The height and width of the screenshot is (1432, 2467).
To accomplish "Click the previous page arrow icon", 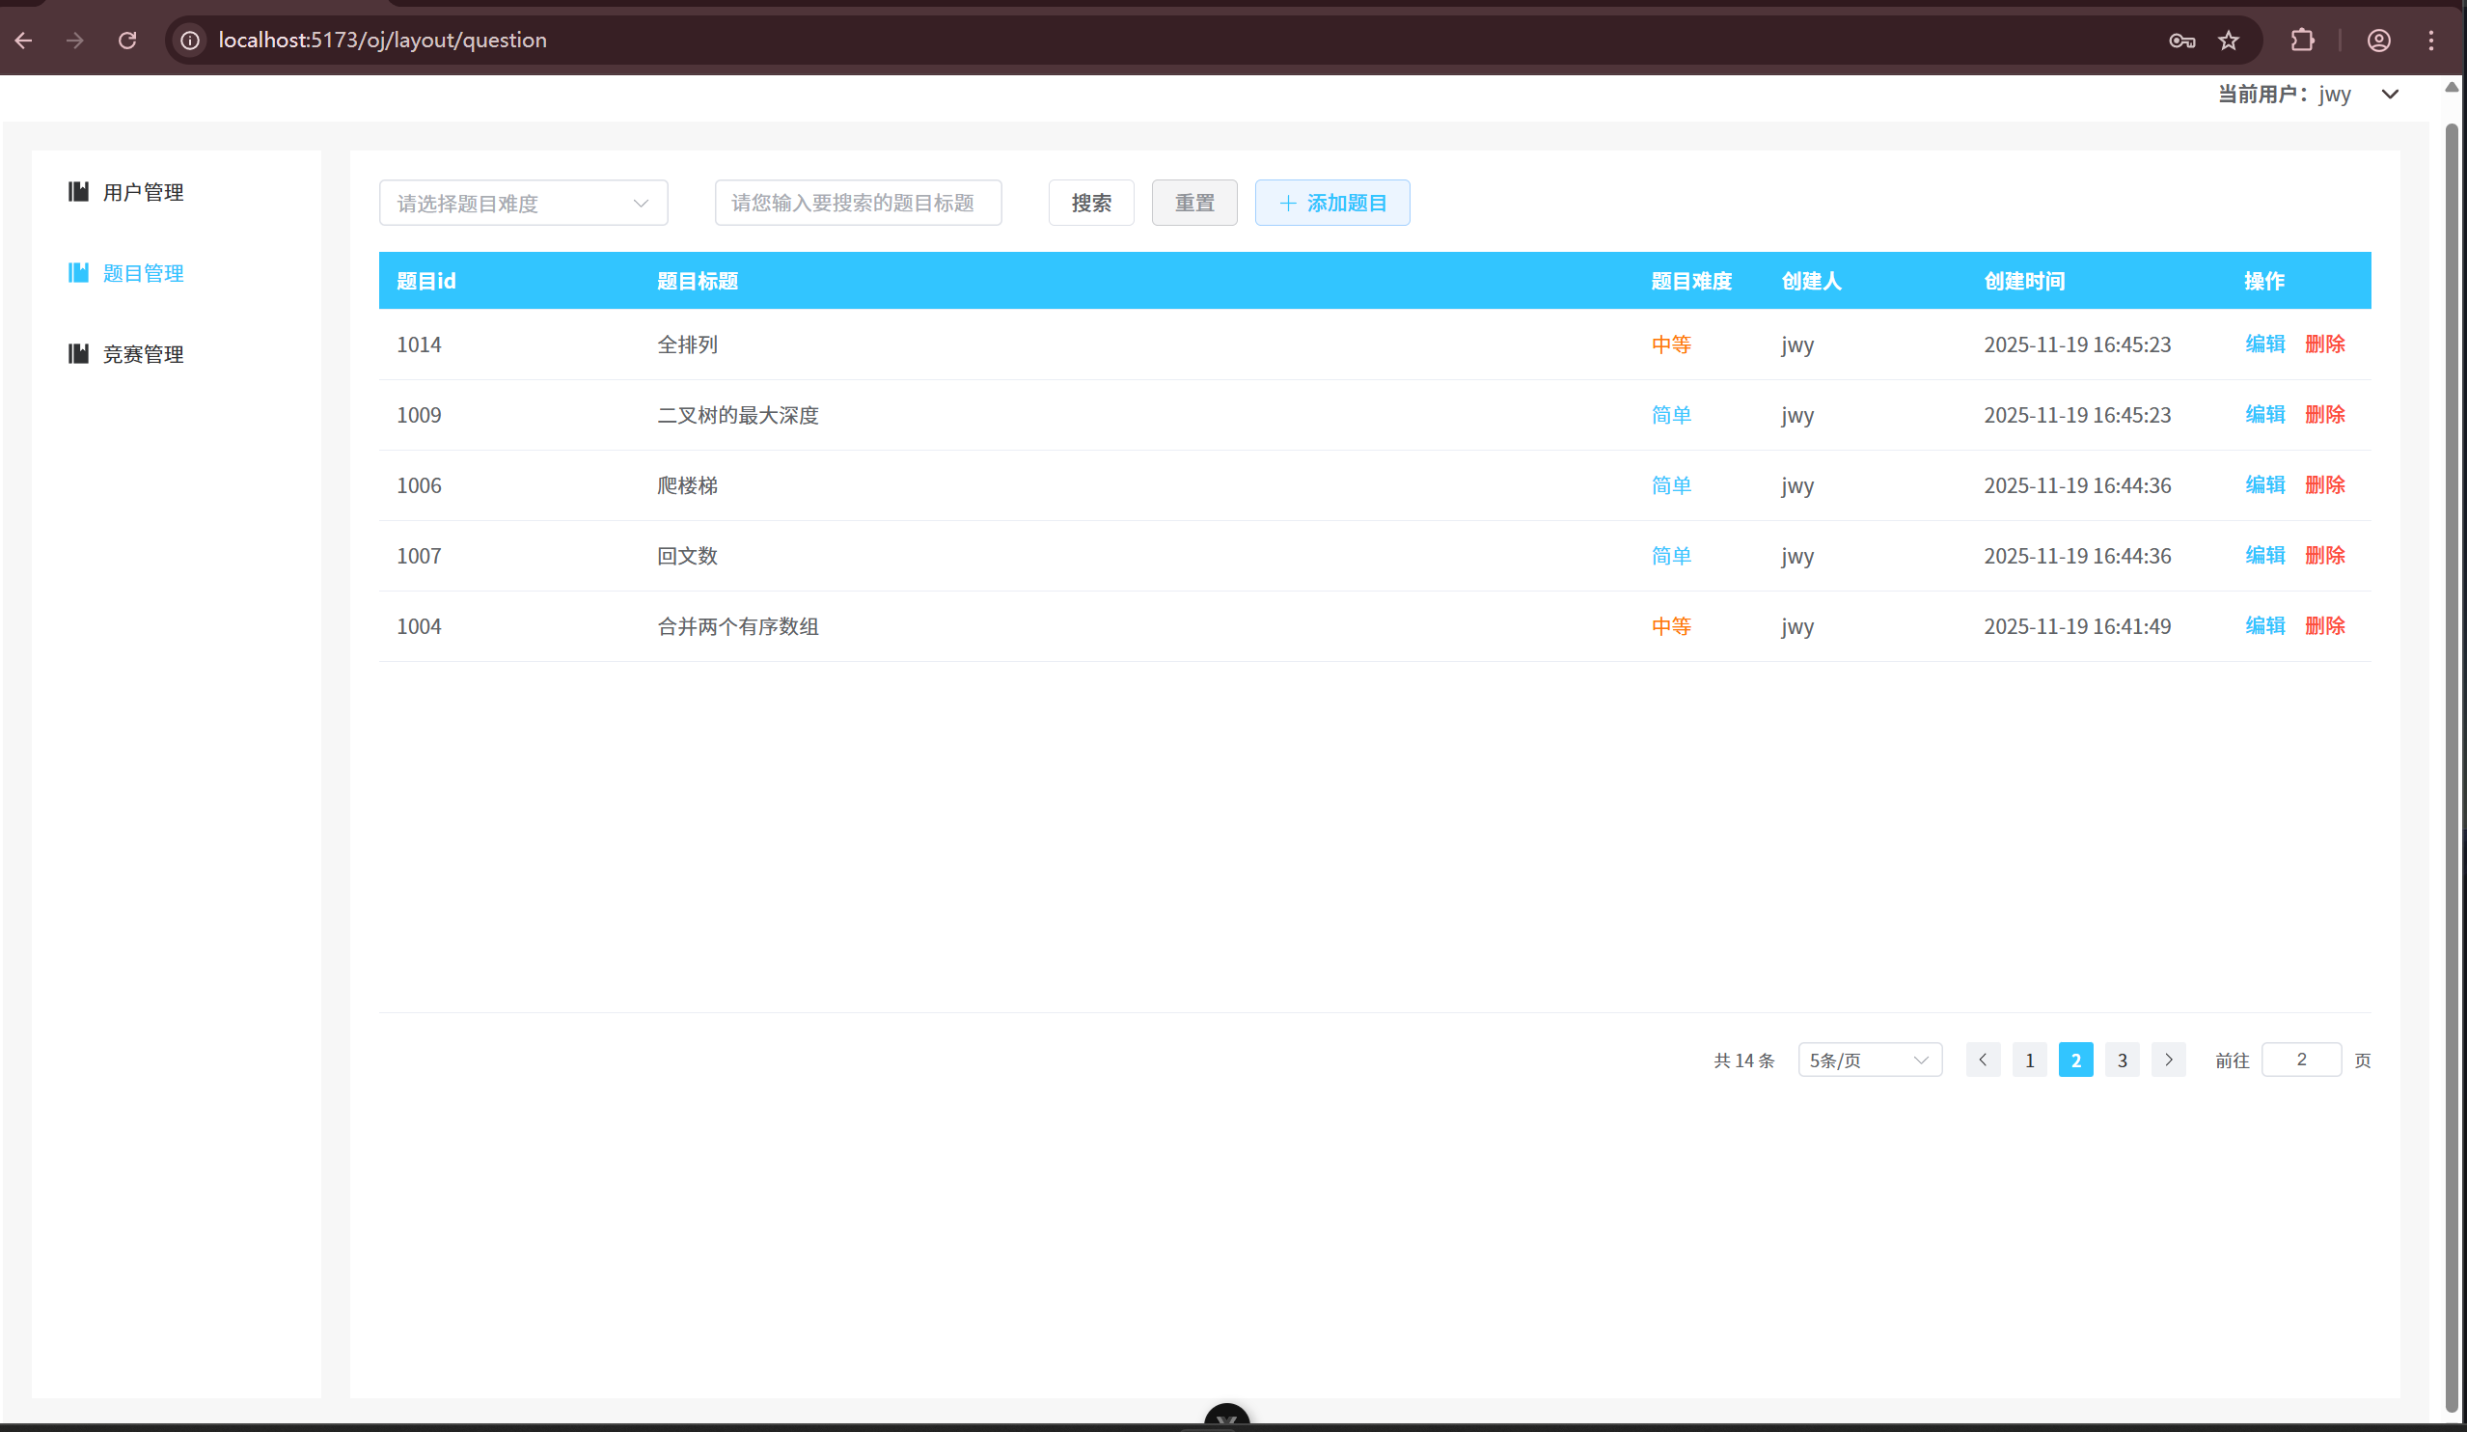I will (1984, 1060).
